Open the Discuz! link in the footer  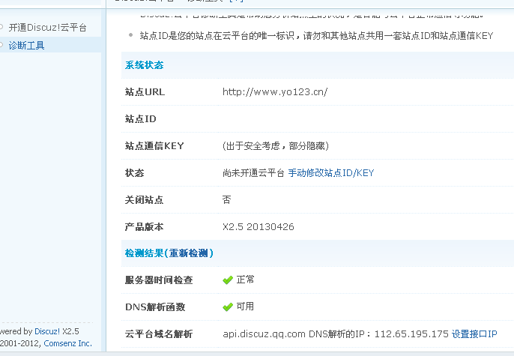tap(47, 331)
